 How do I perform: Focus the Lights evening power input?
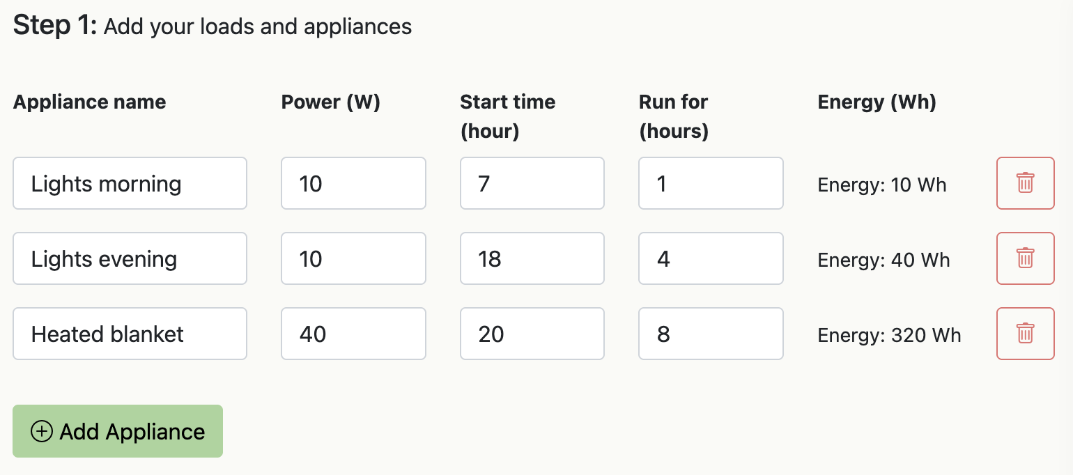353,258
